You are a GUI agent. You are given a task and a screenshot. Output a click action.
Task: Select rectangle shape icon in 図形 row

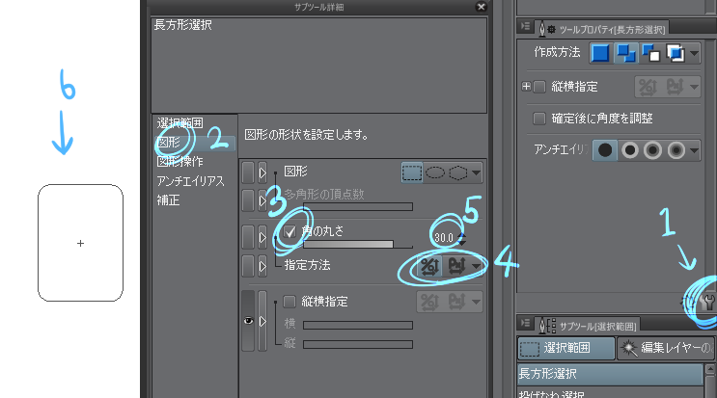point(412,173)
